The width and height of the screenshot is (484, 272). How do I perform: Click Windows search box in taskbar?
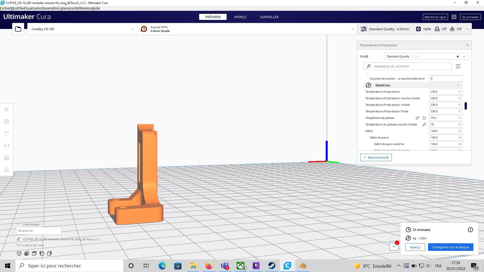(x=70, y=266)
